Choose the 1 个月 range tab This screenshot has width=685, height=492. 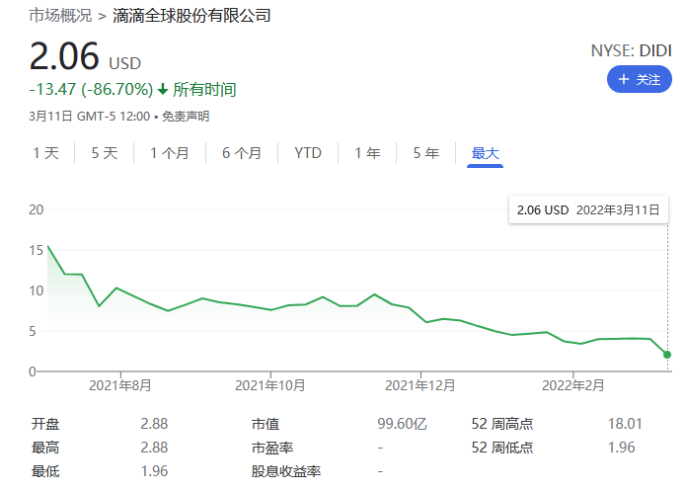point(170,153)
